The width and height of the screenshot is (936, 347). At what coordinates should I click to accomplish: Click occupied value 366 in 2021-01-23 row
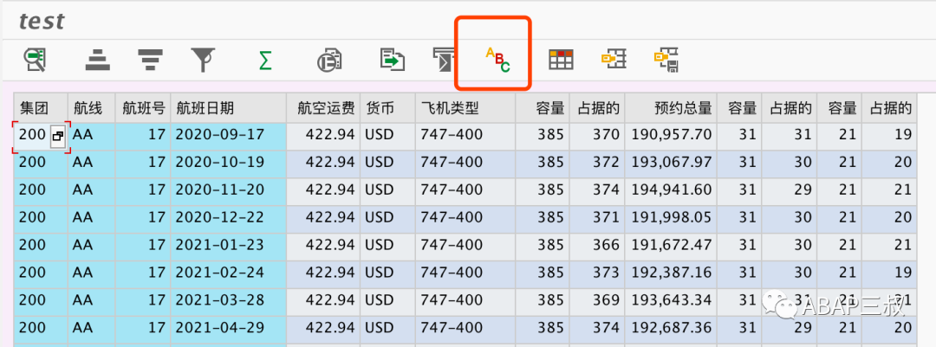coord(597,245)
